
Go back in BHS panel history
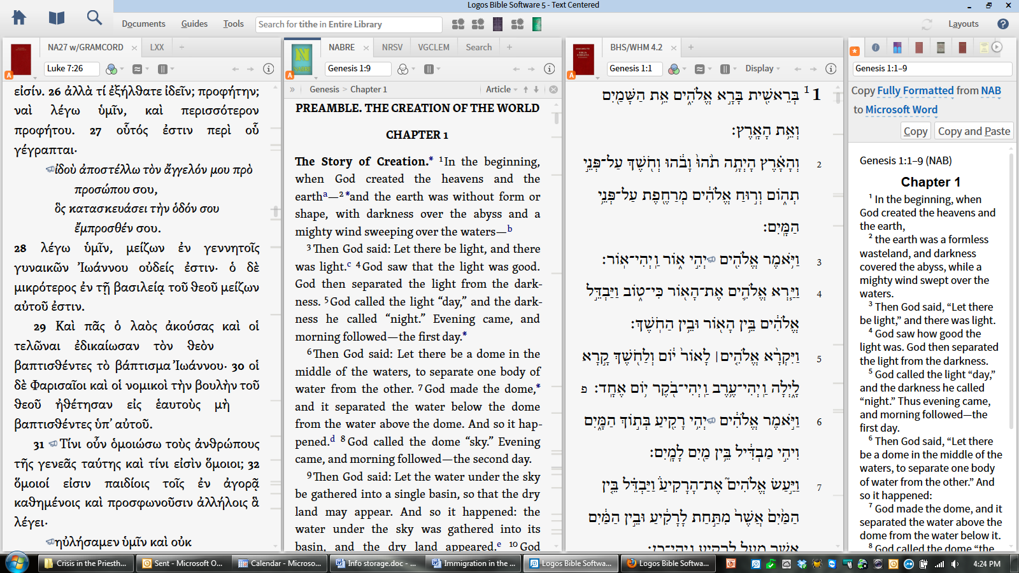pos(798,69)
